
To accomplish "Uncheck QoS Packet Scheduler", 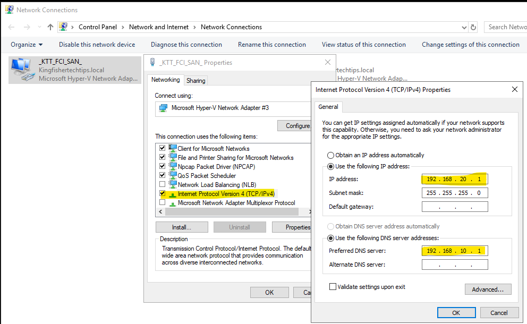I will pos(163,175).
